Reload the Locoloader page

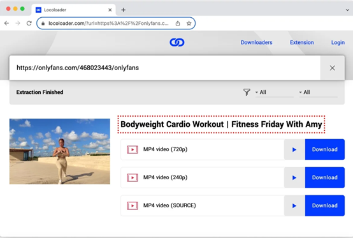tap(29, 23)
